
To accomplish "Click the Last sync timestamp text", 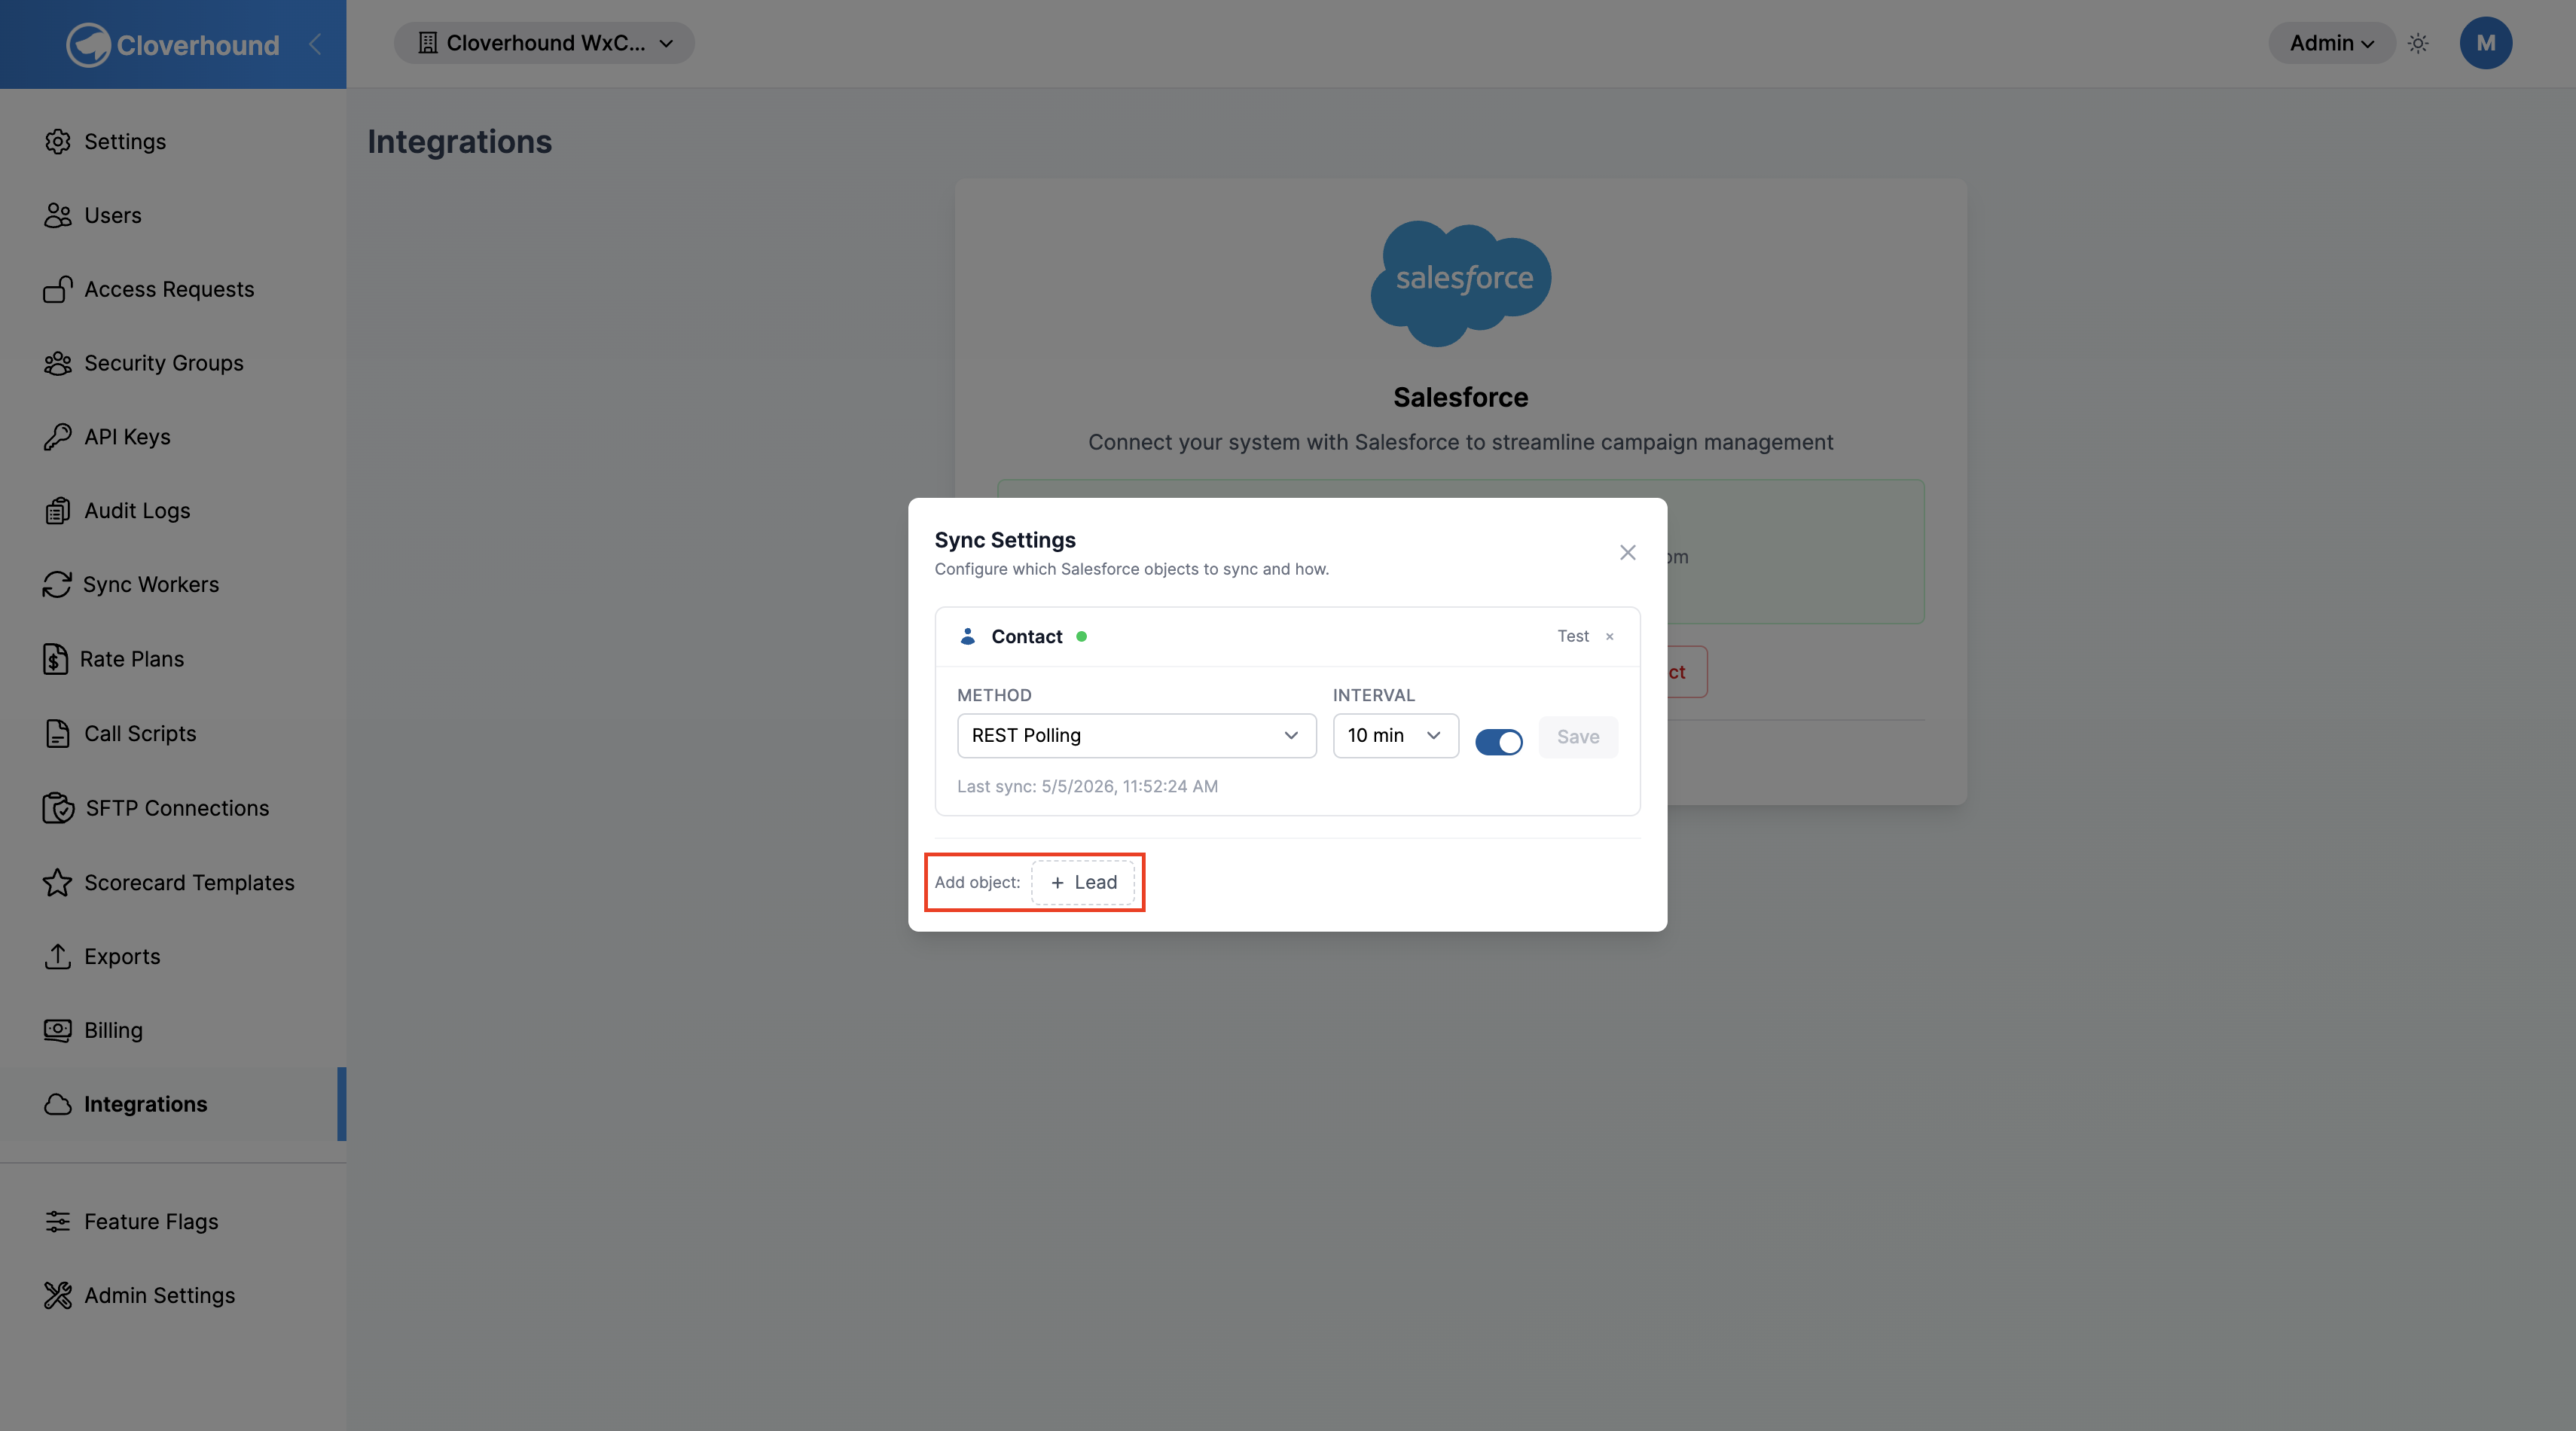I will point(1087,786).
